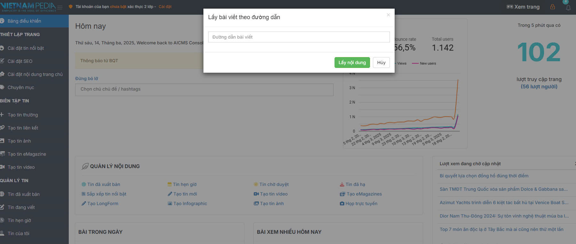The height and width of the screenshot is (244, 576).
Task: Click the Tin đã hạ download icon
Action: 342,184
